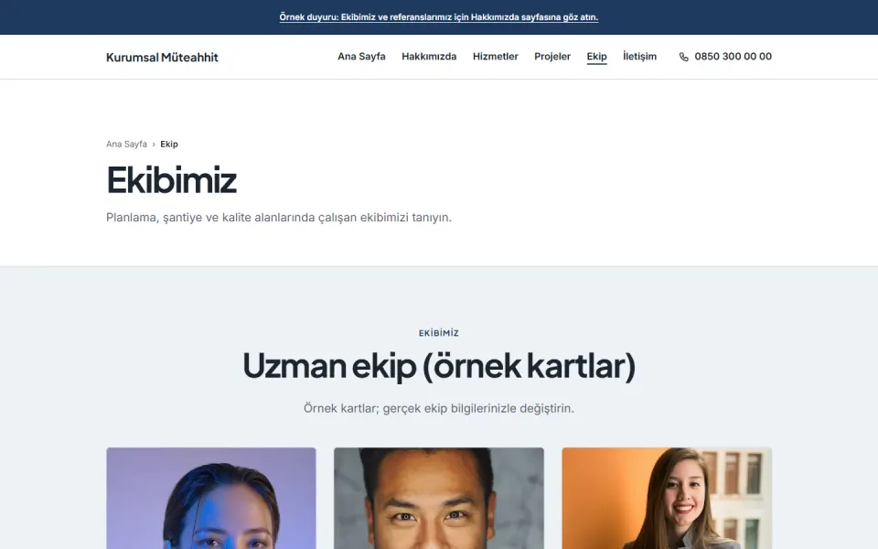Click the phone icon beside 0850 number
This screenshot has width=878, height=549.
684,57
